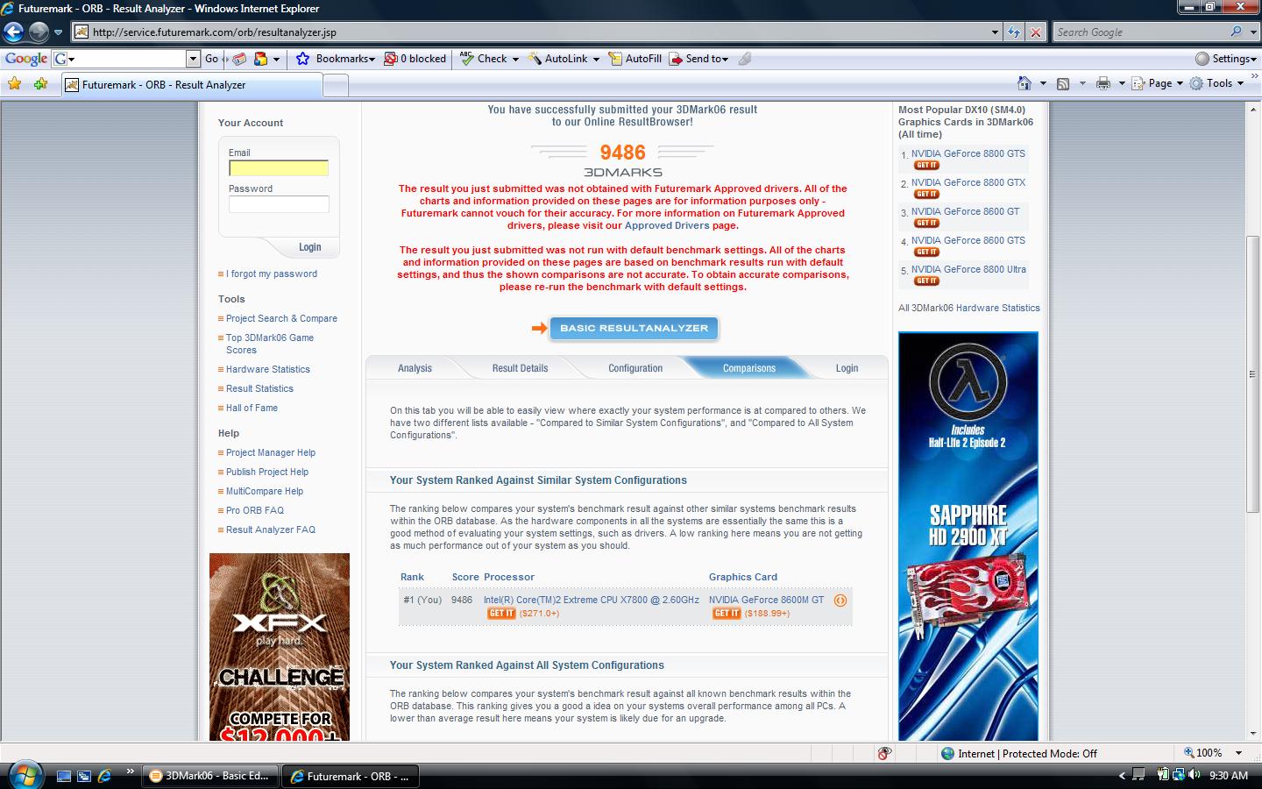This screenshot has height=789, width=1262.
Task: Click the Favorites Center star icon
Action: (x=14, y=84)
